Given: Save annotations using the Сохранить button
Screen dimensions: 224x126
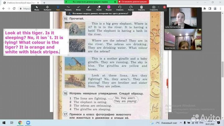Looking at the screenshot, I should (x=153, y=8).
